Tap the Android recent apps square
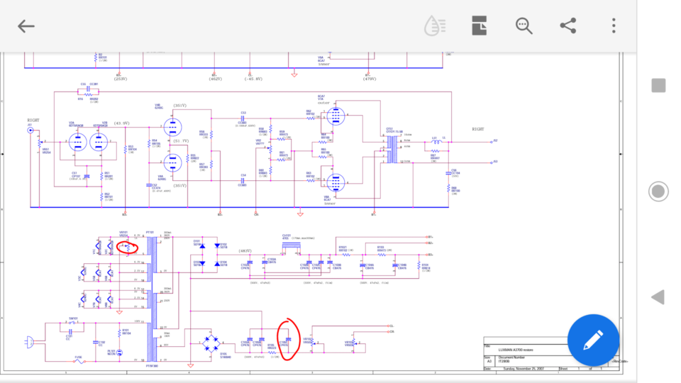This screenshot has width=681, height=383. click(x=658, y=85)
